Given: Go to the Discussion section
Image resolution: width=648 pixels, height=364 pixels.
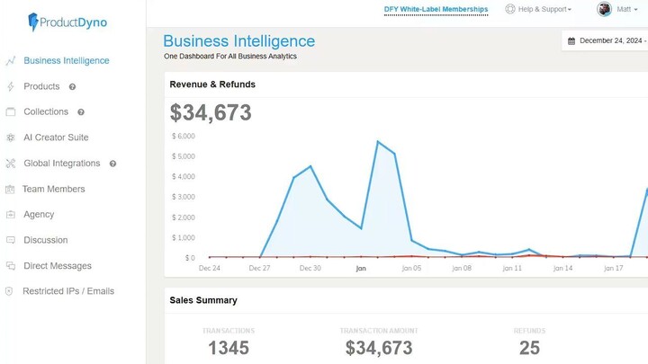Looking at the screenshot, I should [45, 240].
